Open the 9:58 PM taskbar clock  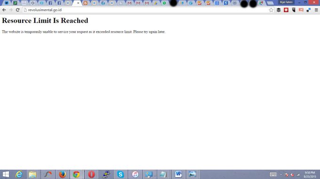310,174
